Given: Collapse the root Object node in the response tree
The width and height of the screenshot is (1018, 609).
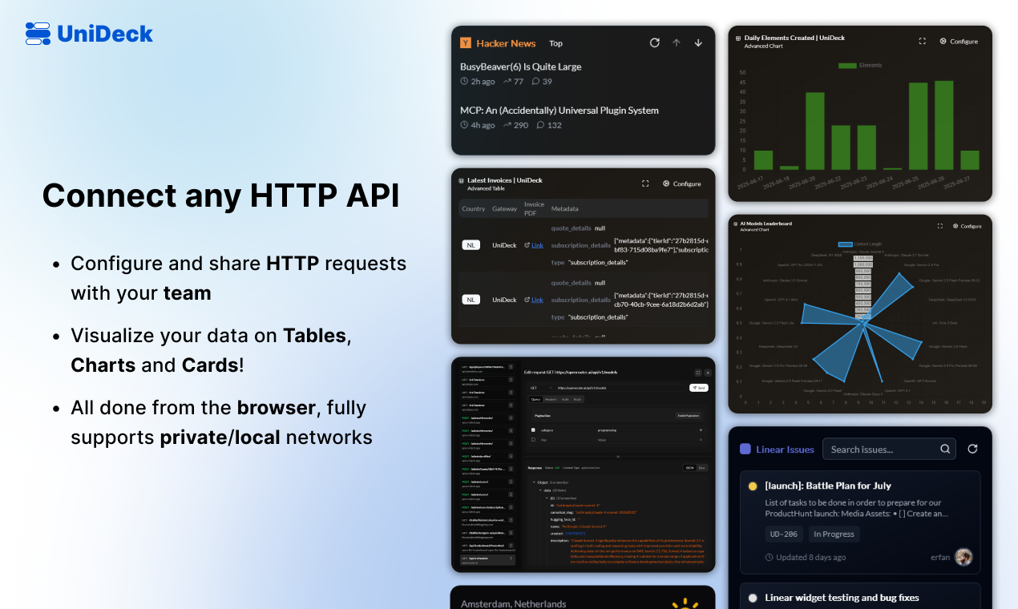Looking at the screenshot, I should (535, 482).
